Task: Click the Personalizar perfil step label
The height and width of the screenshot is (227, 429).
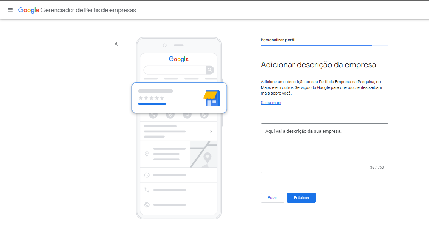Action: pyautogui.click(x=278, y=40)
